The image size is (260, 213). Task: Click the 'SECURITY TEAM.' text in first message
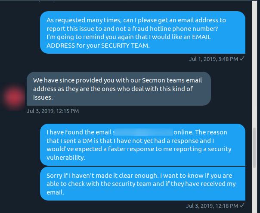click(125, 46)
